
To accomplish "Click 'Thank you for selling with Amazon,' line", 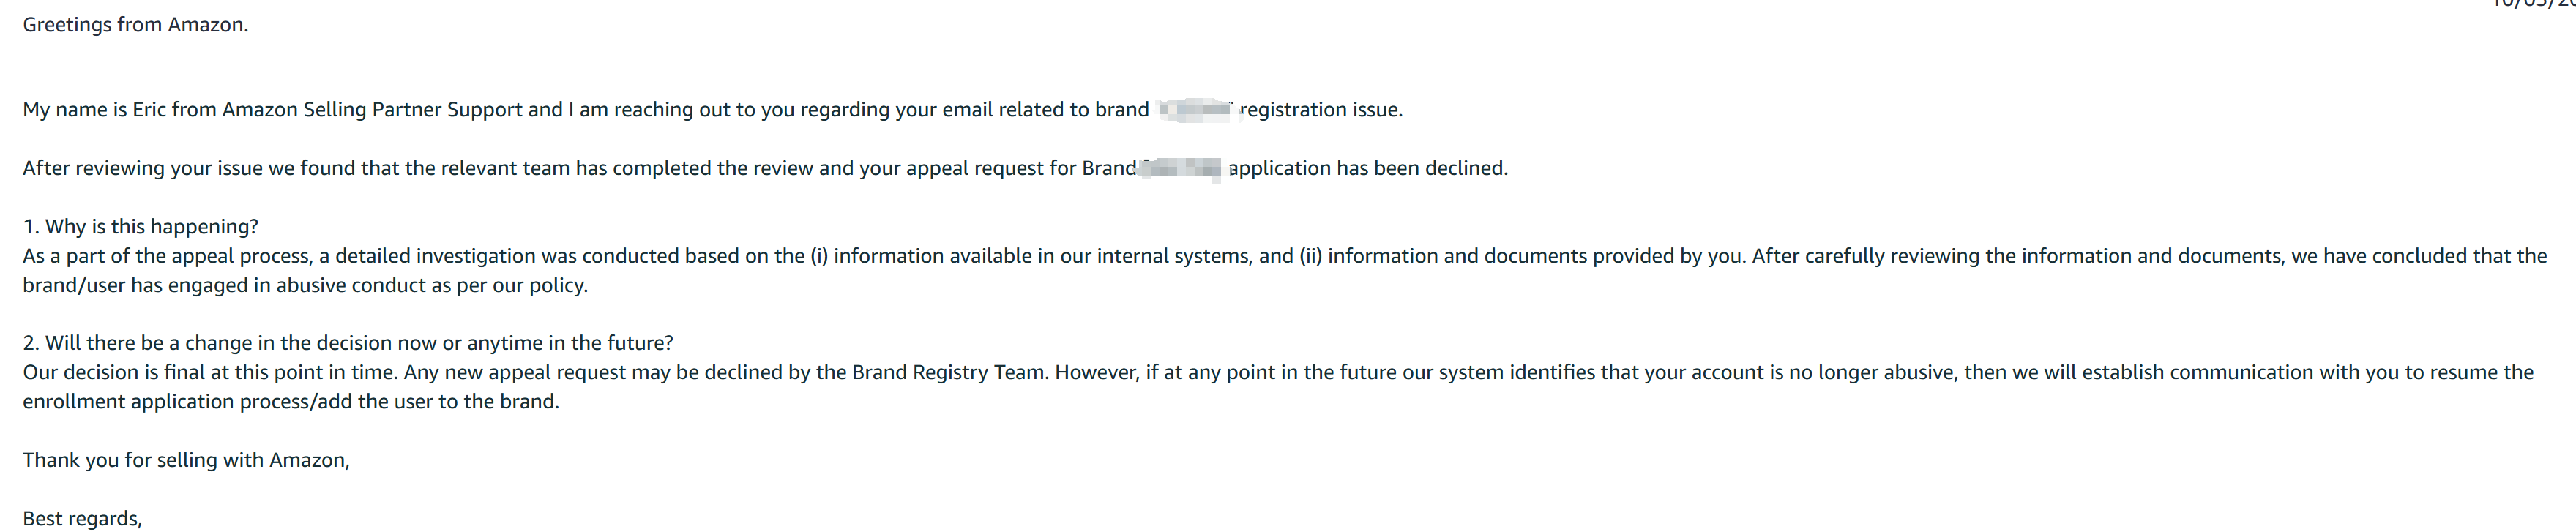I will pos(186,460).
